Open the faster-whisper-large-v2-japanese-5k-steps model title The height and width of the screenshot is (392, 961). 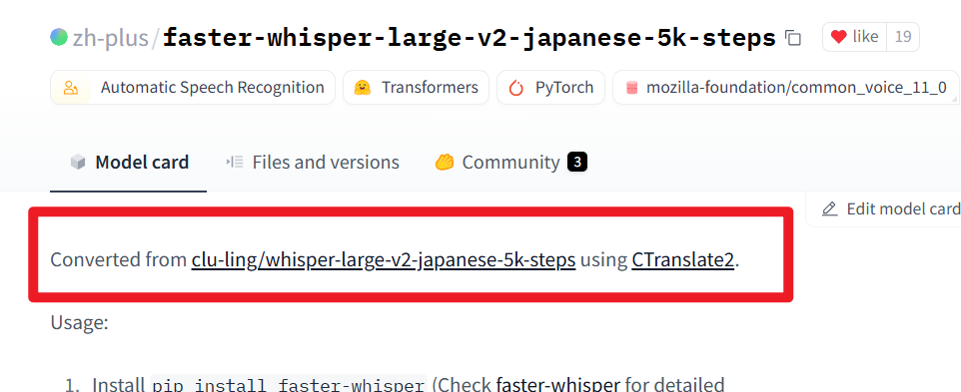click(x=470, y=38)
